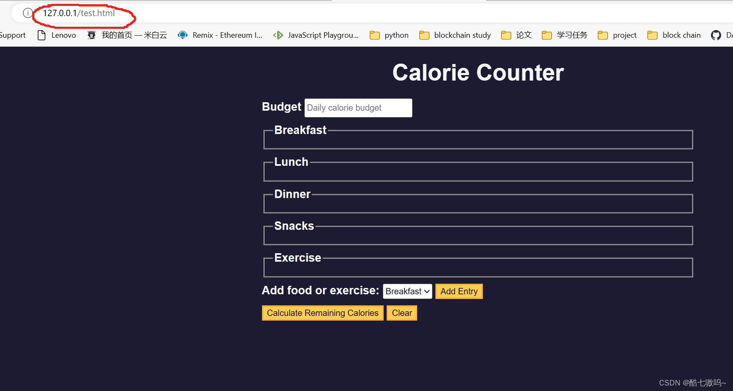This screenshot has width=733, height=391.
Task: Focus the Daily calorie budget input
Action: pyautogui.click(x=358, y=108)
